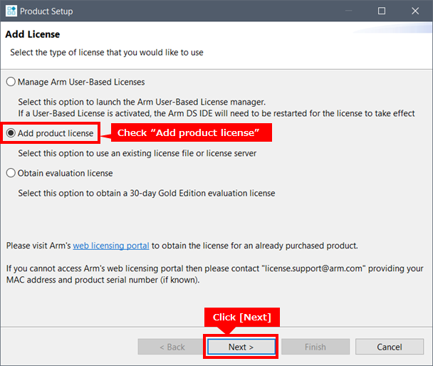Click the User-Based License manager description text
Image resolution: width=433 pixels, height=366 pixels.
pyautogui.click(x=141, y=102)
